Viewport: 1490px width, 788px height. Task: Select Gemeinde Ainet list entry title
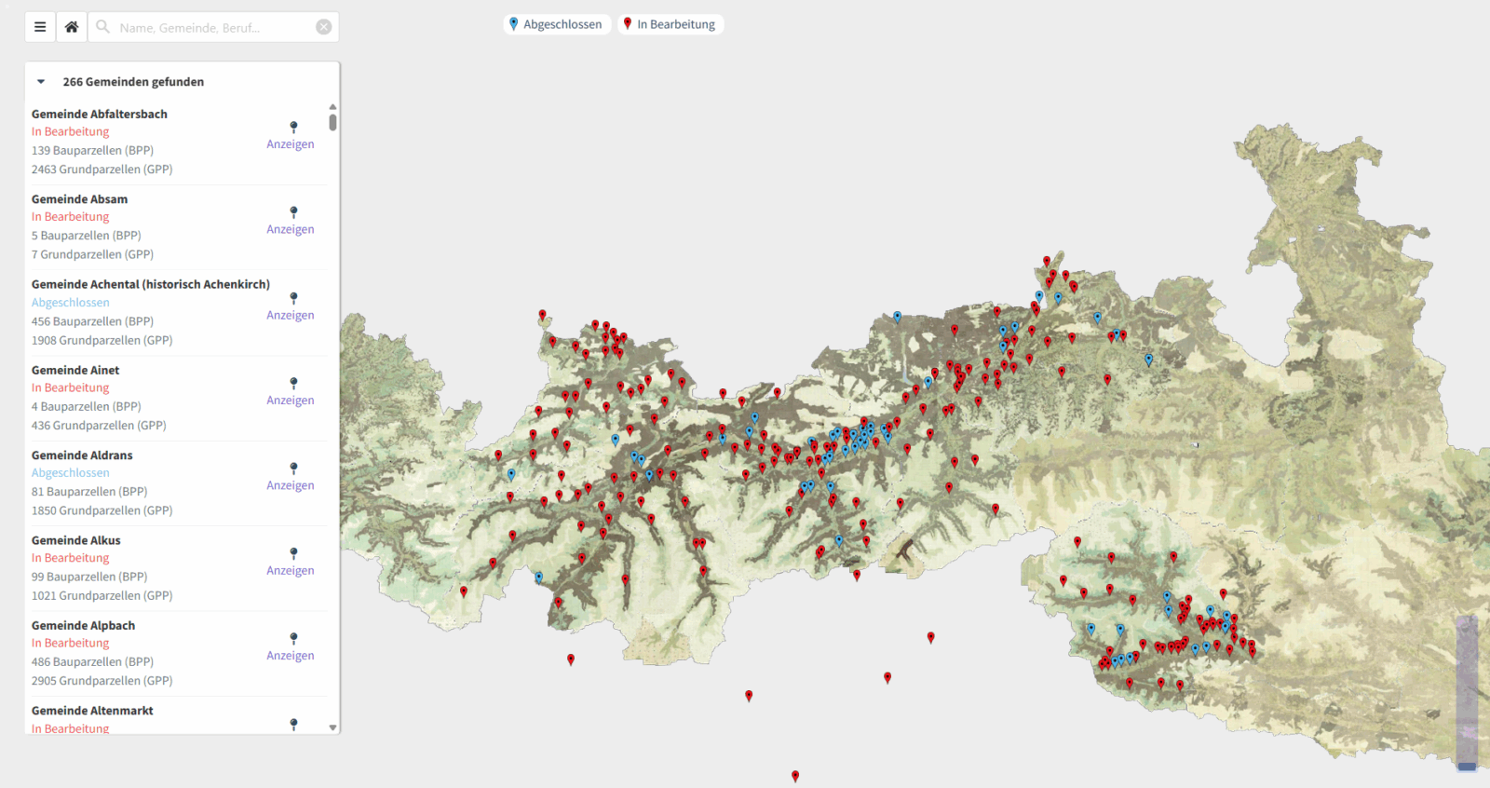[75, 370]
